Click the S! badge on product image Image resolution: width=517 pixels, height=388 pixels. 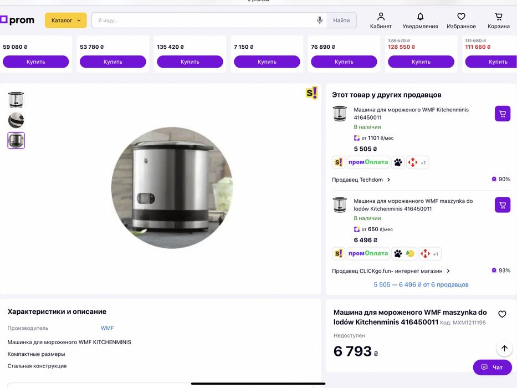311,93
